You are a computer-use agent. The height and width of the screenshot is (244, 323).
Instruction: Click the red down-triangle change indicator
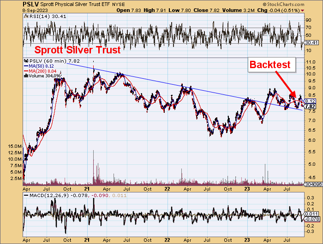(x=302, y=11)
